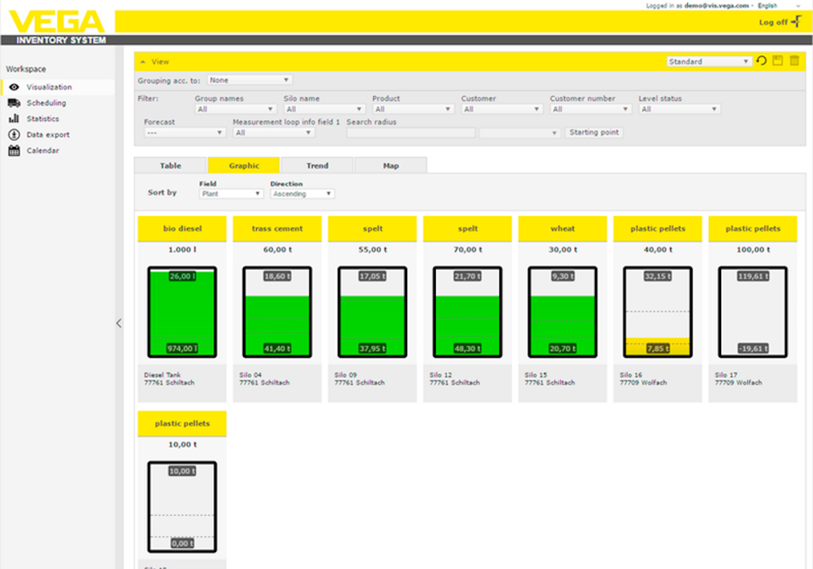This screenshot has height=569, width=813.
Task: Collapse the View panel caret
Action: pos(143,62)
